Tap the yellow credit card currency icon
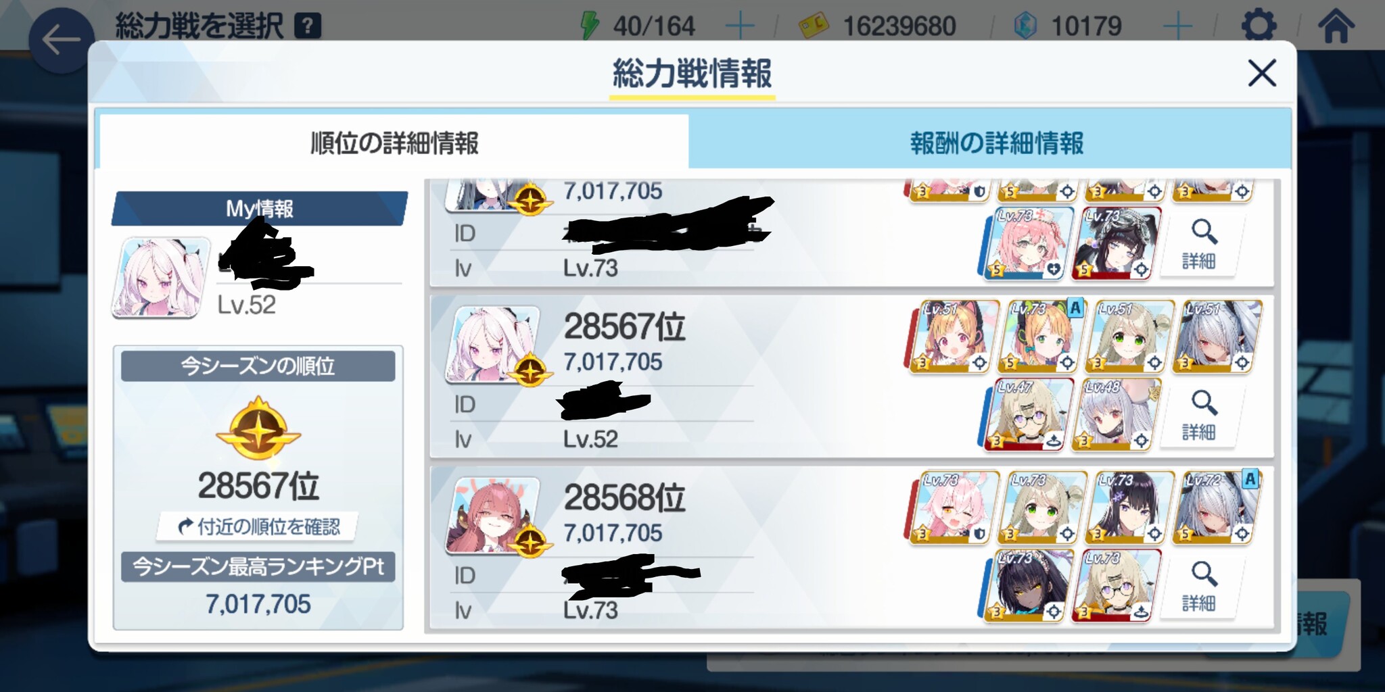The height and width of the screenshot is (692, 1385). (814, 26)
